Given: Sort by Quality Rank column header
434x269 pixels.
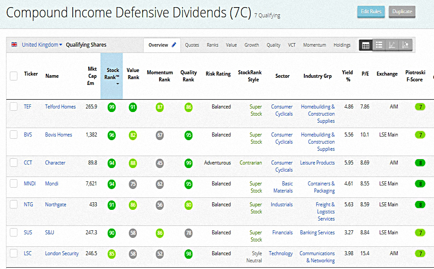Looking at the screenshot, I should coord(188,76).
